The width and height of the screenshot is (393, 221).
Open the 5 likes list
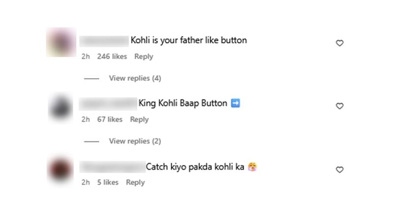108,182
